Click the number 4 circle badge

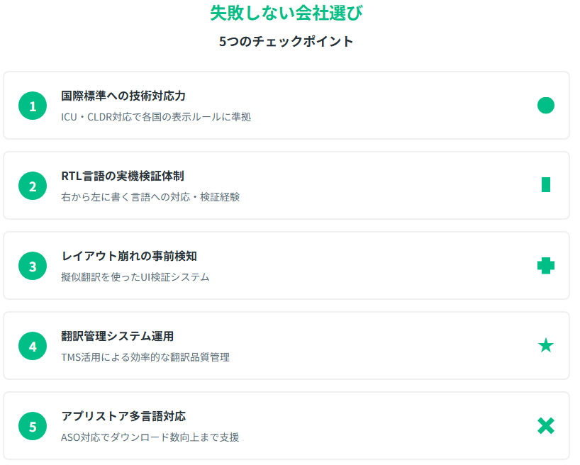tap(33, 347)
